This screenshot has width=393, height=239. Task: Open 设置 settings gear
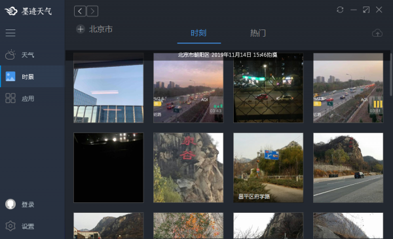pos(10,226)
